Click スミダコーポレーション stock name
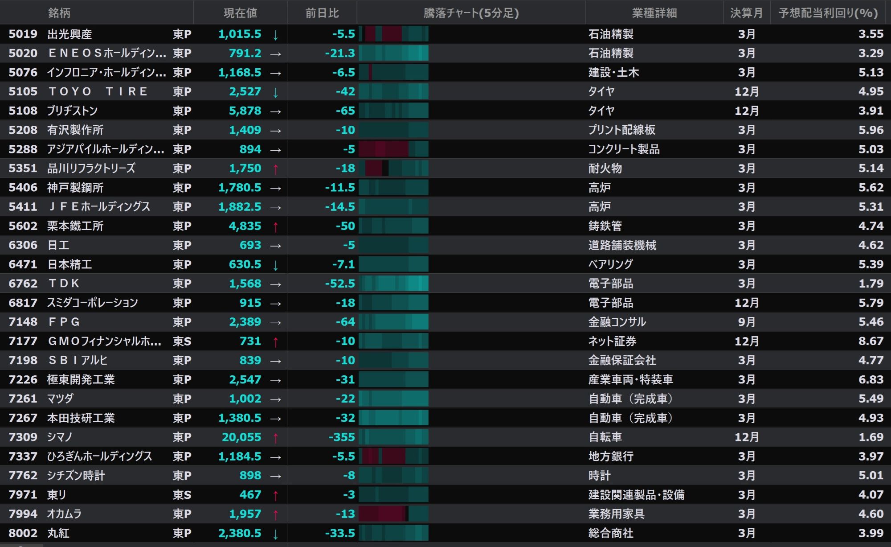 tap(93, 302)
